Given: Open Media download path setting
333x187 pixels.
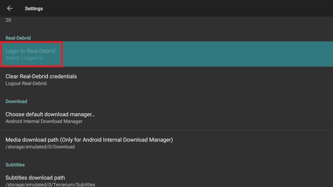Looking at the screenshot, I should click(x=166, y=143).
